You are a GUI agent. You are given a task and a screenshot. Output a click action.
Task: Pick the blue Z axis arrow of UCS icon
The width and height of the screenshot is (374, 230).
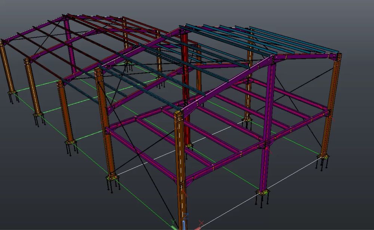coord(184,225)
